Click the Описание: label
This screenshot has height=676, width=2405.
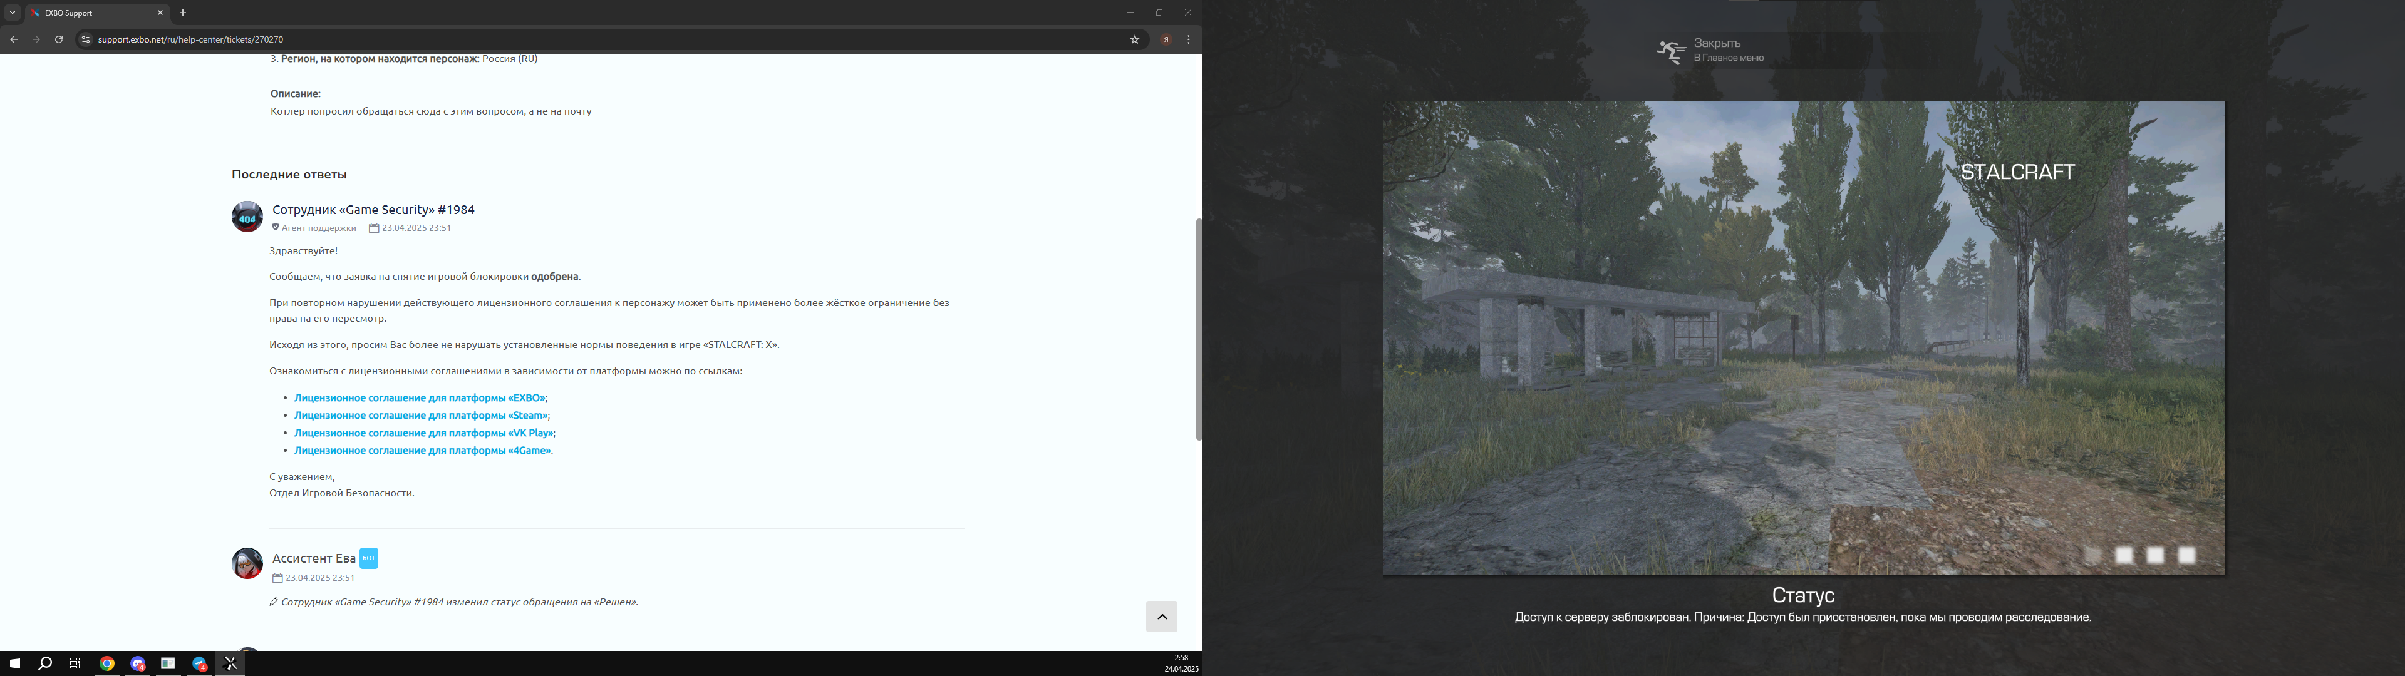(x=296, y=93)
